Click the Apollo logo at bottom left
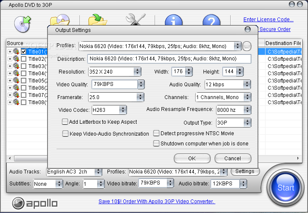The height and width of the screenshot is (213, 308). [x=35, y=203]
